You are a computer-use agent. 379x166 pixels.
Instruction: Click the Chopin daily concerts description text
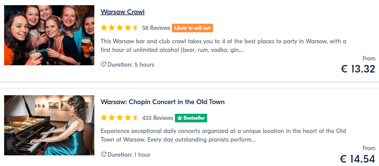pos(223,136)
